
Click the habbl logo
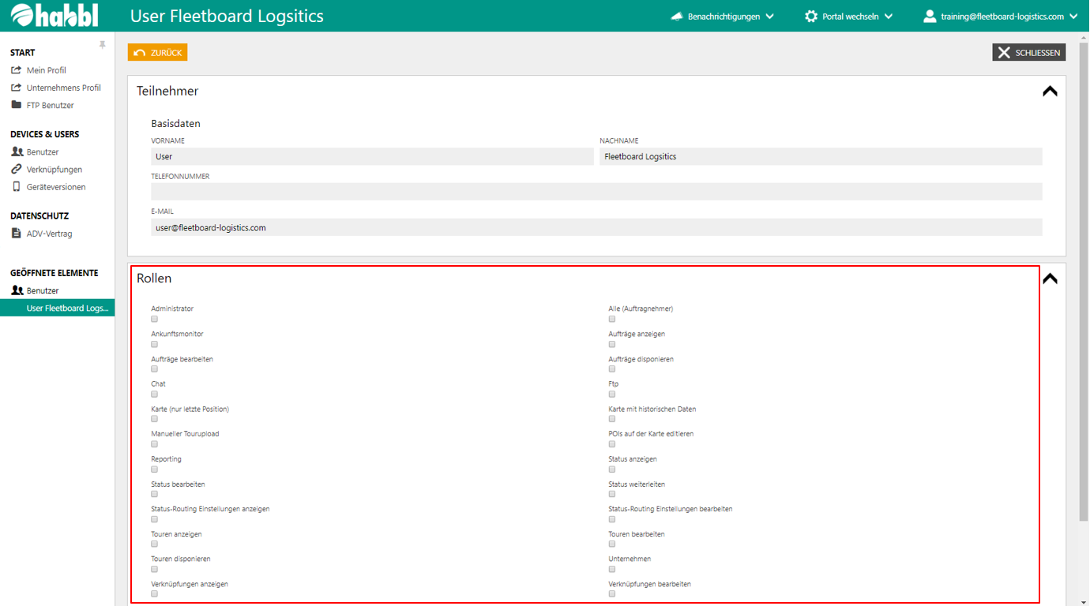click(x=54, y=16)
